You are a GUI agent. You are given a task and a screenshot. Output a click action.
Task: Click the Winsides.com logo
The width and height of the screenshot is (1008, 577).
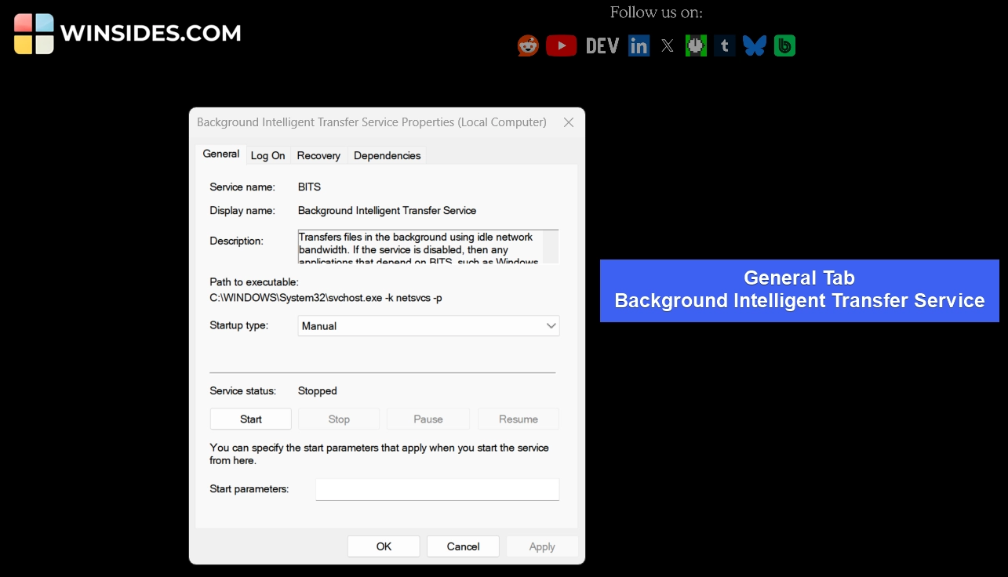coord(128,34)
